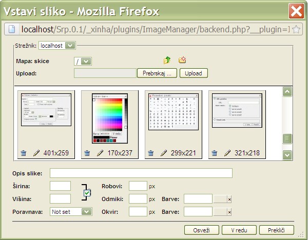Select the color picker thumbnail image
The width and height of the screenshot is (308, 240).
click(109, 118)
